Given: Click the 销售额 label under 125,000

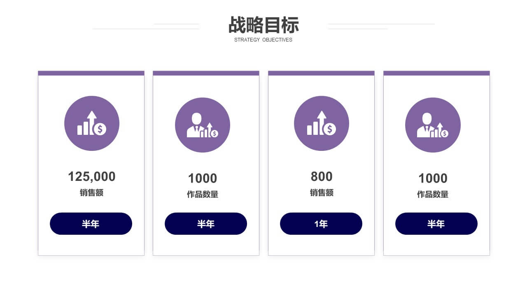Looking at the screenshot, I should point(92,193).
